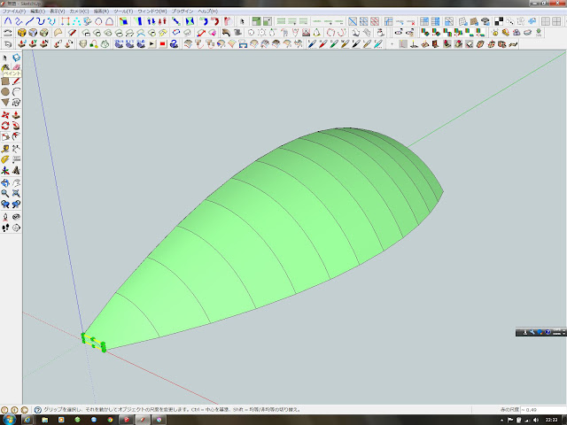
Task: Select the Protractor tool
Action: pos(5,159)
